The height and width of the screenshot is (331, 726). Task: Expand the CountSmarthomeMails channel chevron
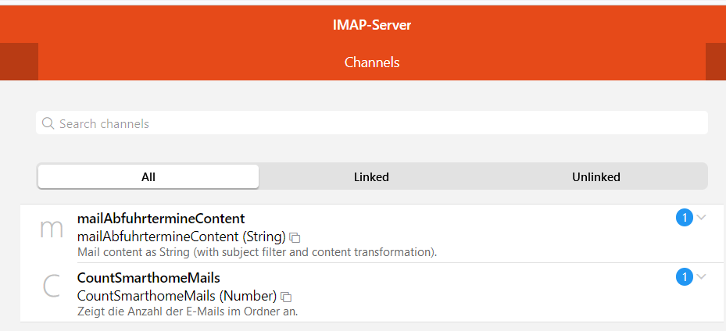tap(701, 276)
